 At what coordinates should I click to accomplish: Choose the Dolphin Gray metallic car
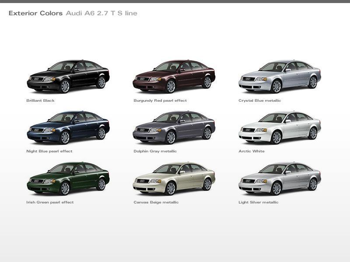[x=174, y=128]
